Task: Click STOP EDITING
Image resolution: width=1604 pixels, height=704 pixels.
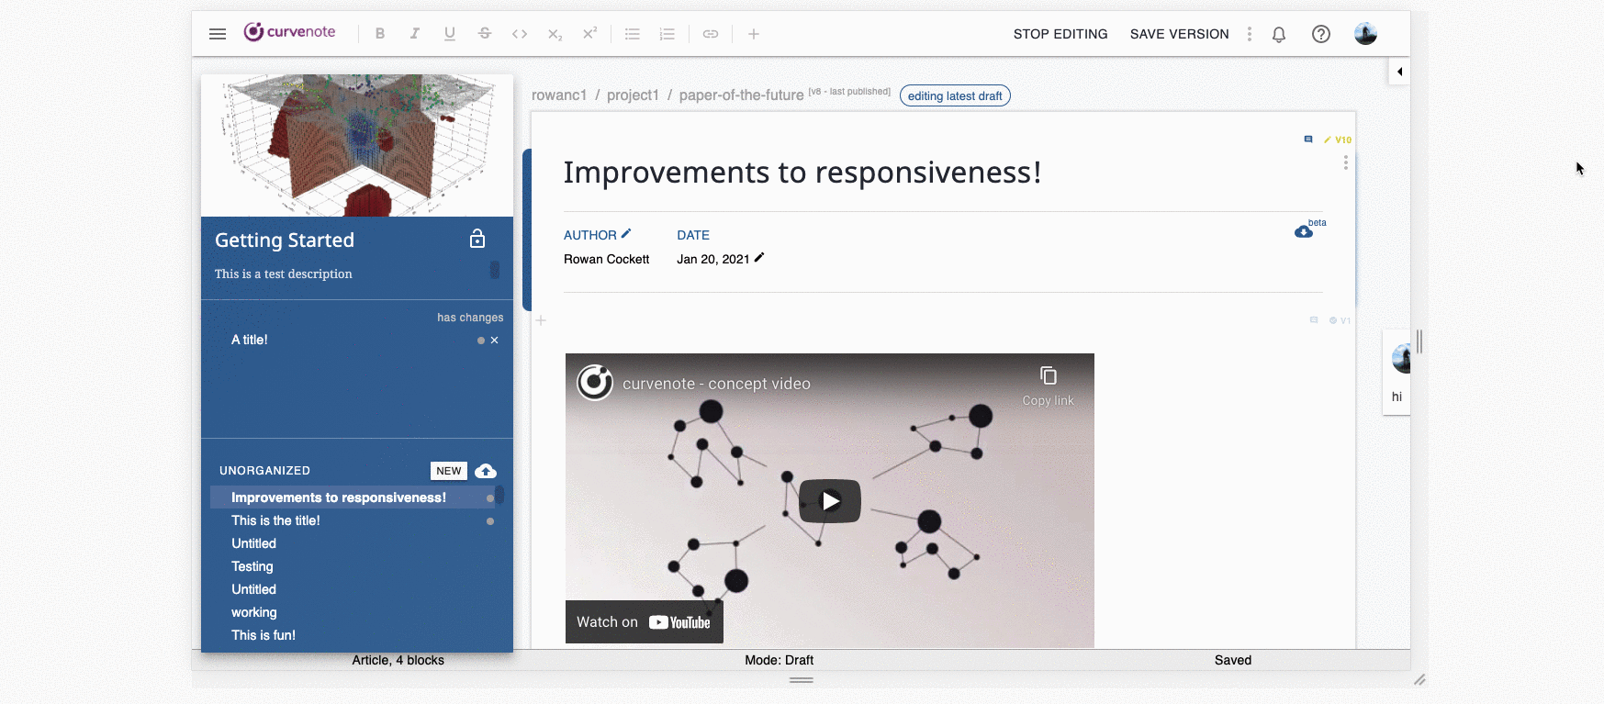Action: point(1060,34)
